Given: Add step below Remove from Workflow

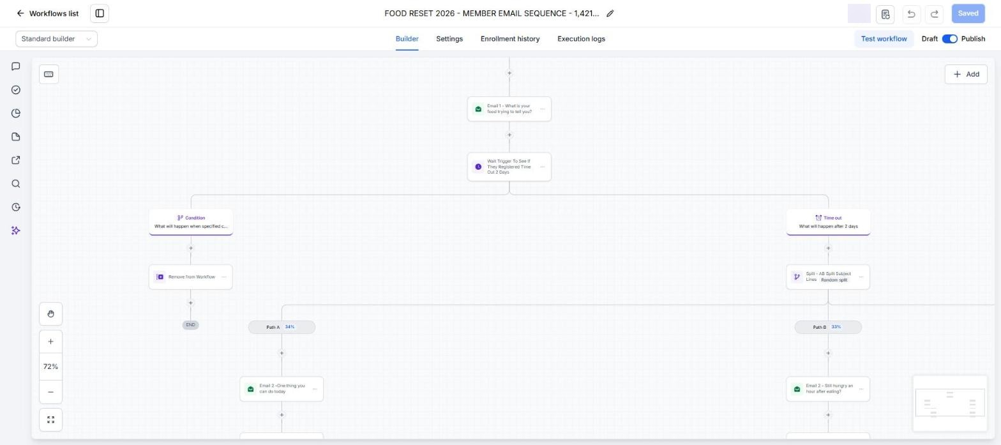Looking at the screenshot, I should coord(190,303).
